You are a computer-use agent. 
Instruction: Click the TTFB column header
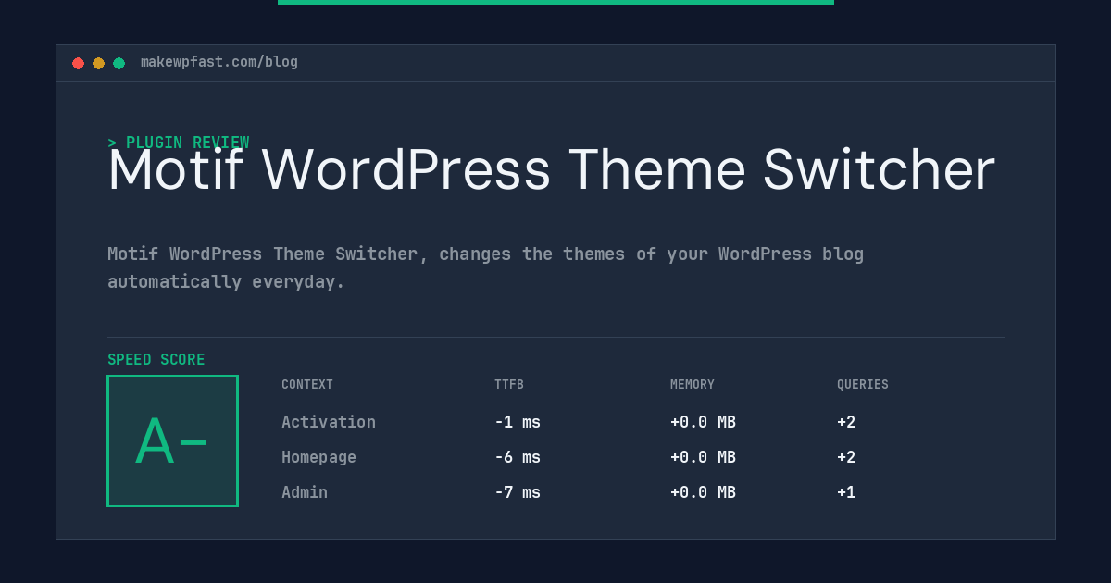[x=509, y=384]
